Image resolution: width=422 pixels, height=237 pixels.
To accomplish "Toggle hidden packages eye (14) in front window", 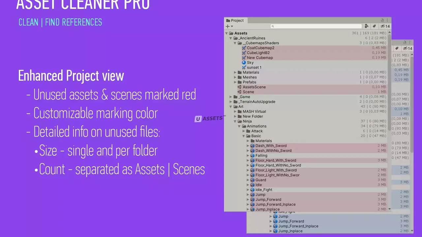I will (x=385, y=26).
